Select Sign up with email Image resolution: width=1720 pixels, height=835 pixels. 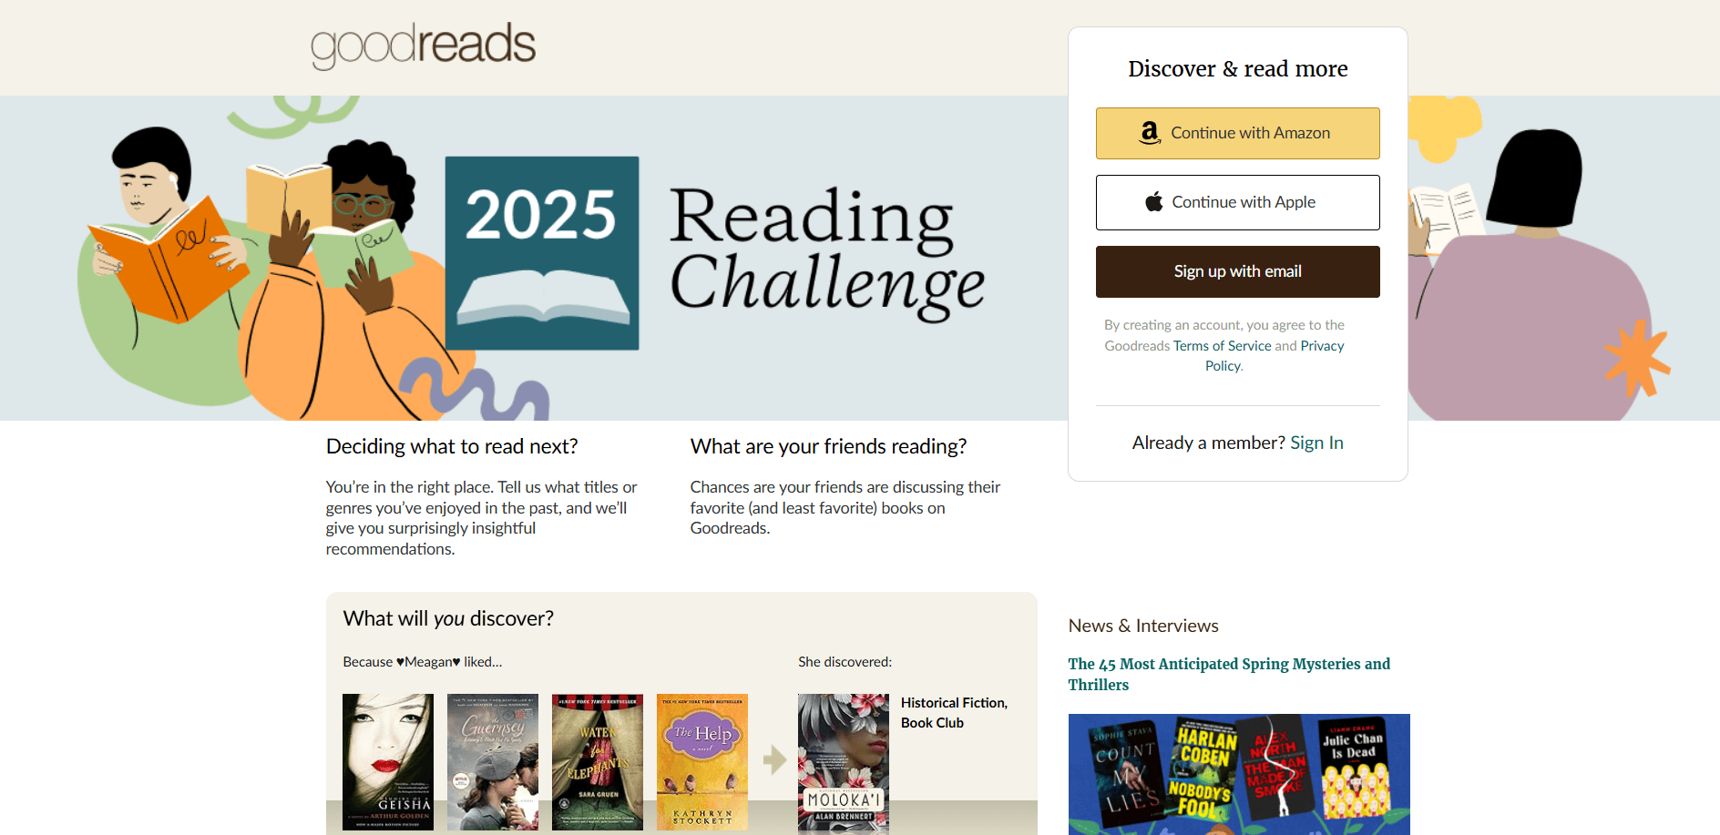(1237, 271)
